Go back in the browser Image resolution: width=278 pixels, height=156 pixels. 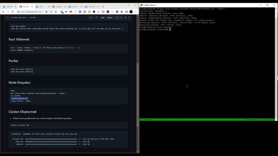[3, 12]
